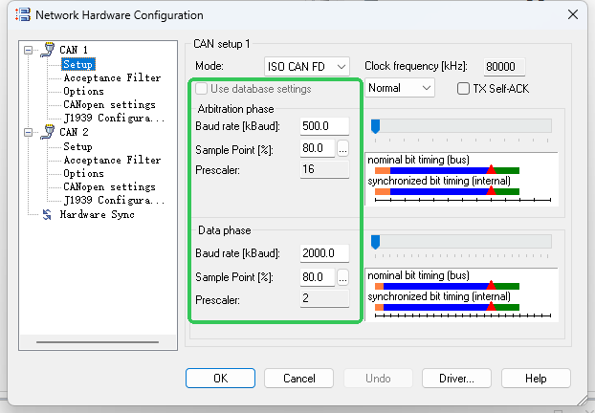Click the Hardware Sync icon
The height and width of the screenshot is (413, 595).
tap(47, 215)
